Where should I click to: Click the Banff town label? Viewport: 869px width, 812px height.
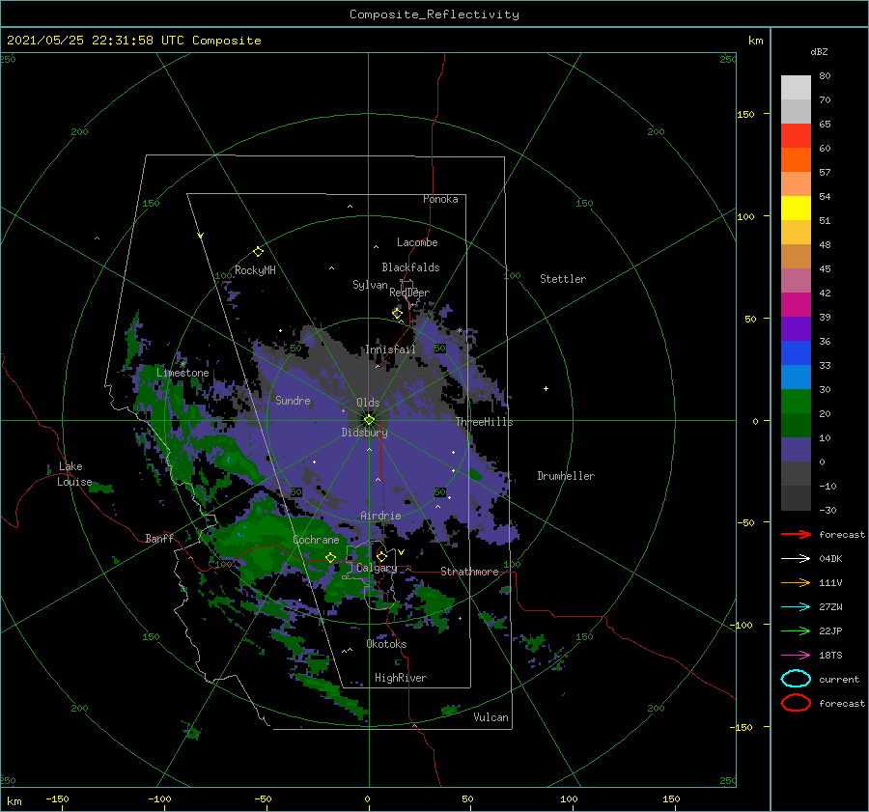click(x=159, y=538)
